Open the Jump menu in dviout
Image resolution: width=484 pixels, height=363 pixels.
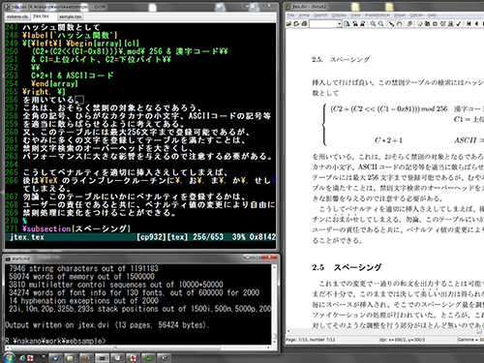point(304,15)
